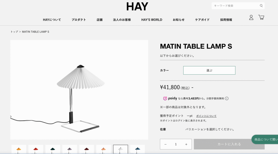
Task: Open the プロダクト menu
Action: pos(79,20)
